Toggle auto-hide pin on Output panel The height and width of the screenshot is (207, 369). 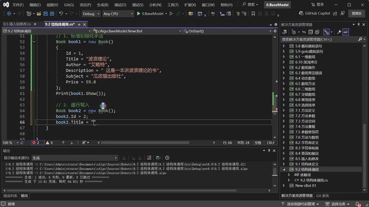269,151
